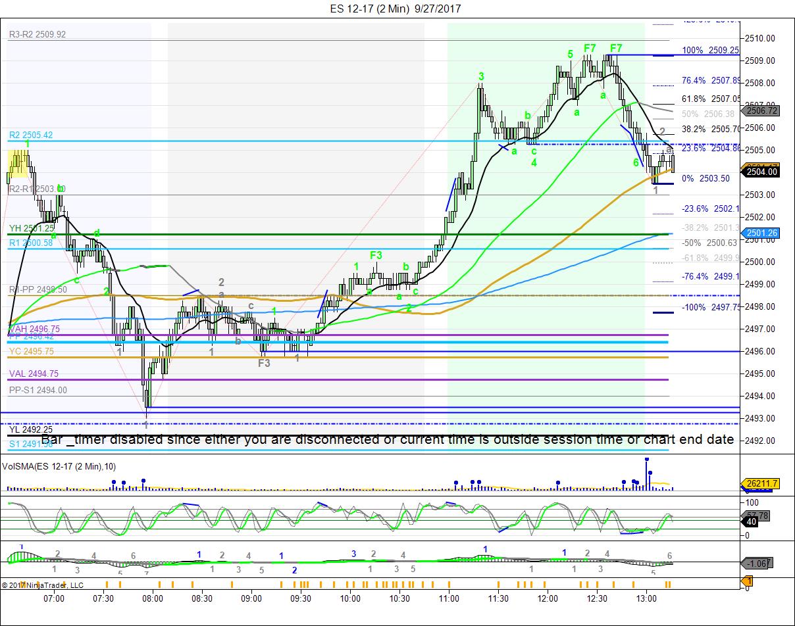
Task: Select the PP-S1 2494.00 label
Action: pyautogui.click(x=38, y=390)
